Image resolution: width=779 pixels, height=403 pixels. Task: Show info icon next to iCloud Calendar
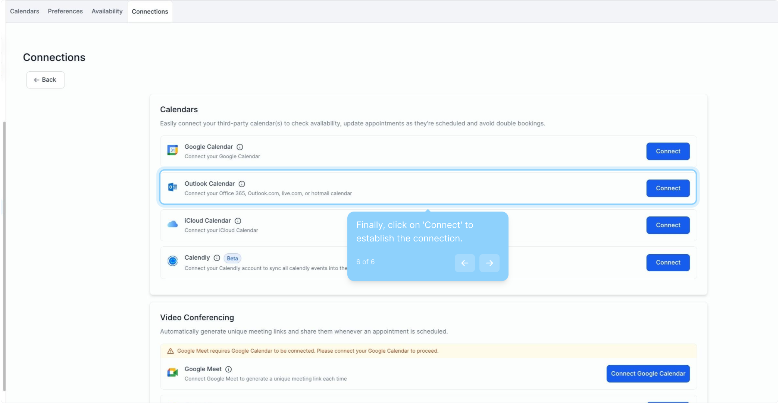coord(238,221)
